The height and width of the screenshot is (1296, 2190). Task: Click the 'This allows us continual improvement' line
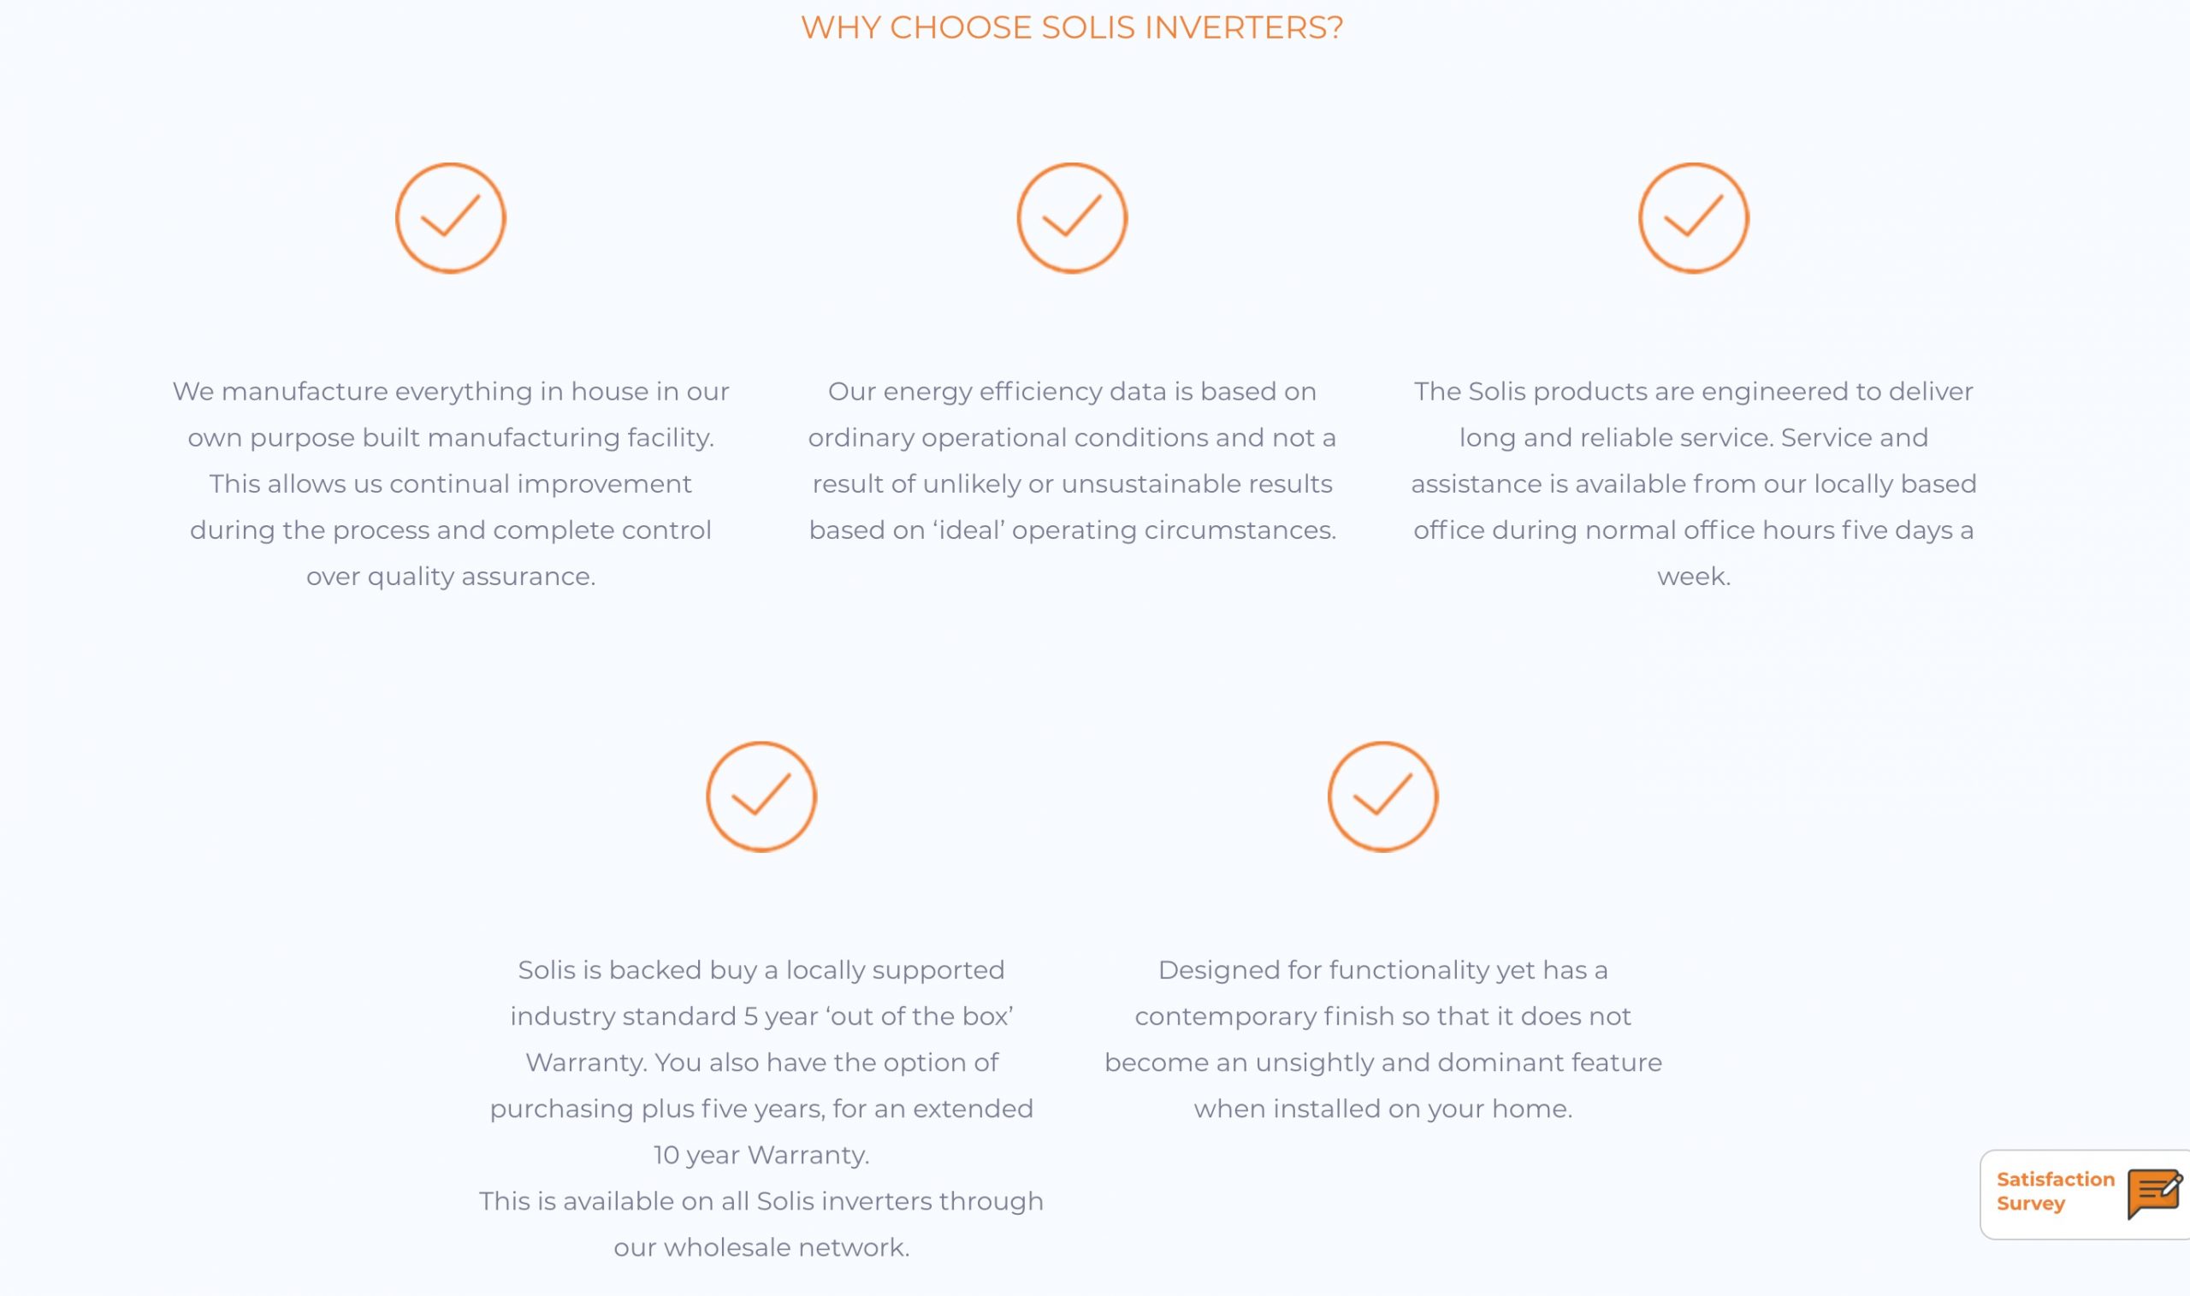click(x=451, y=484)
